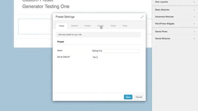Click the Basic Modules chevron arrow
The image size is (198, 111).
click(x=194, y=10)
